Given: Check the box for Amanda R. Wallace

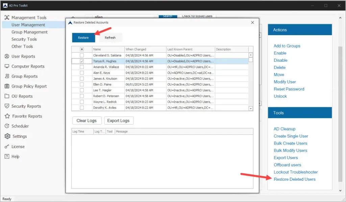Looking at the screenshot, I should [x=82, y=67].
